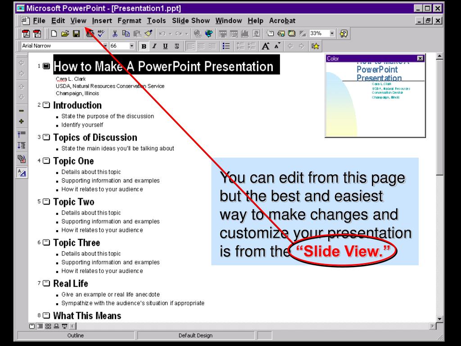Open the View menu
Image resolution: width=461 pixels, height=346 pixels.
(x=78, y=21)
